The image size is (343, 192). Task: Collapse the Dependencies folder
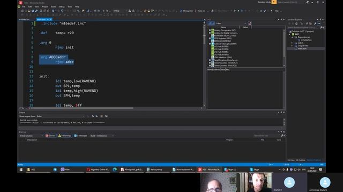(292, 37)
